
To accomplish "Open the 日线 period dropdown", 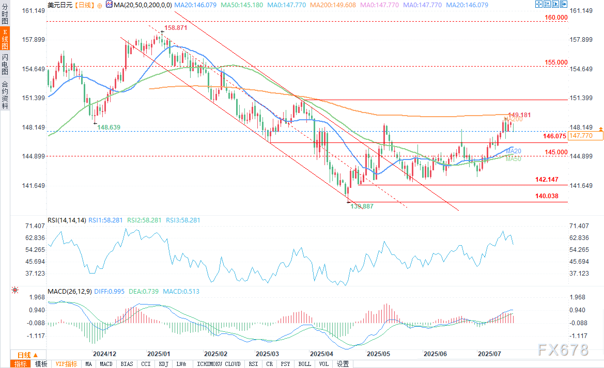I will tap(27, 355).
